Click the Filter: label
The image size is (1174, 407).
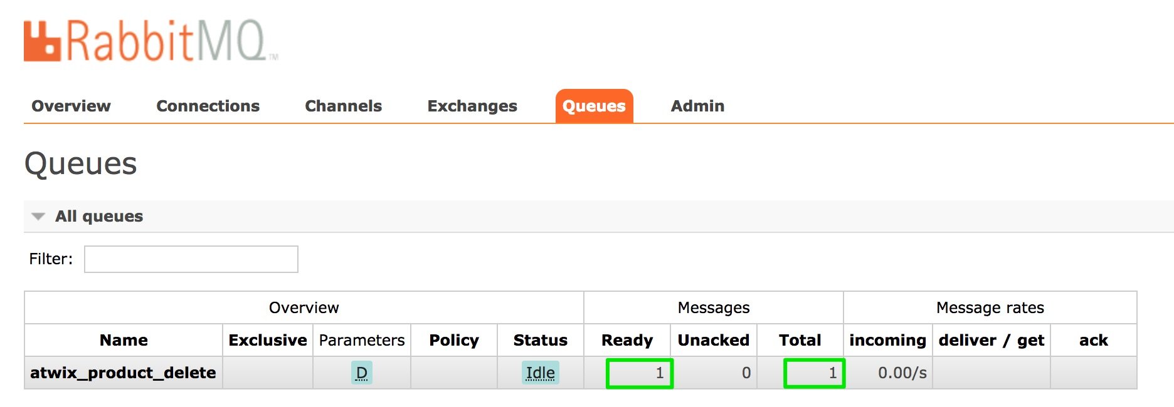tap(51, 259)
